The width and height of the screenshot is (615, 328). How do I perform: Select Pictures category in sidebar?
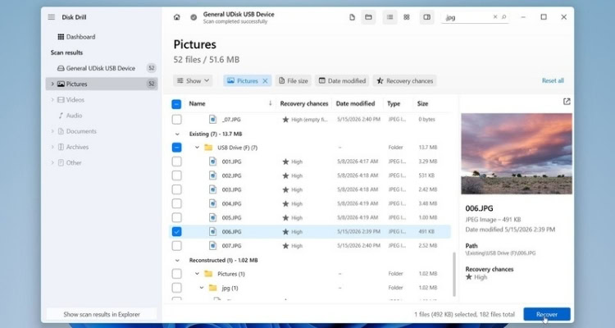pyautogui.click(x=102, y=84)
